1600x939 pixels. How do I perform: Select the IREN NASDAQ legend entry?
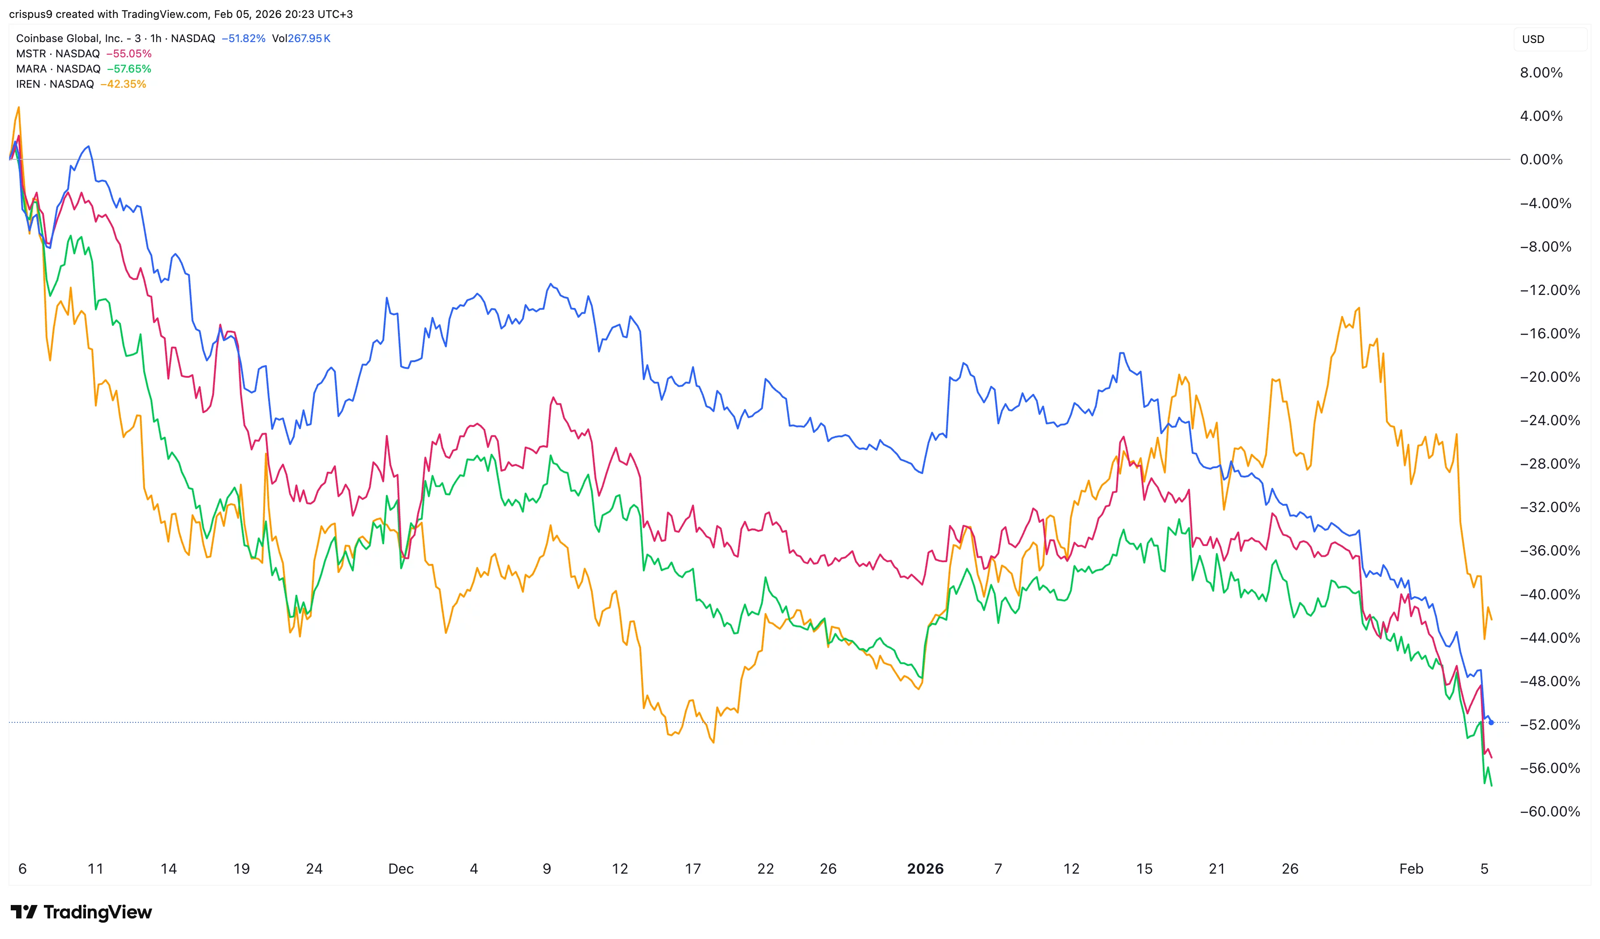click(x=55, y=85)
